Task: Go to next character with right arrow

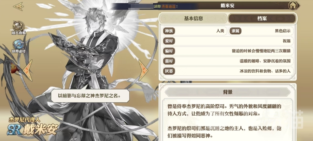Action: [x=143, y=70]
